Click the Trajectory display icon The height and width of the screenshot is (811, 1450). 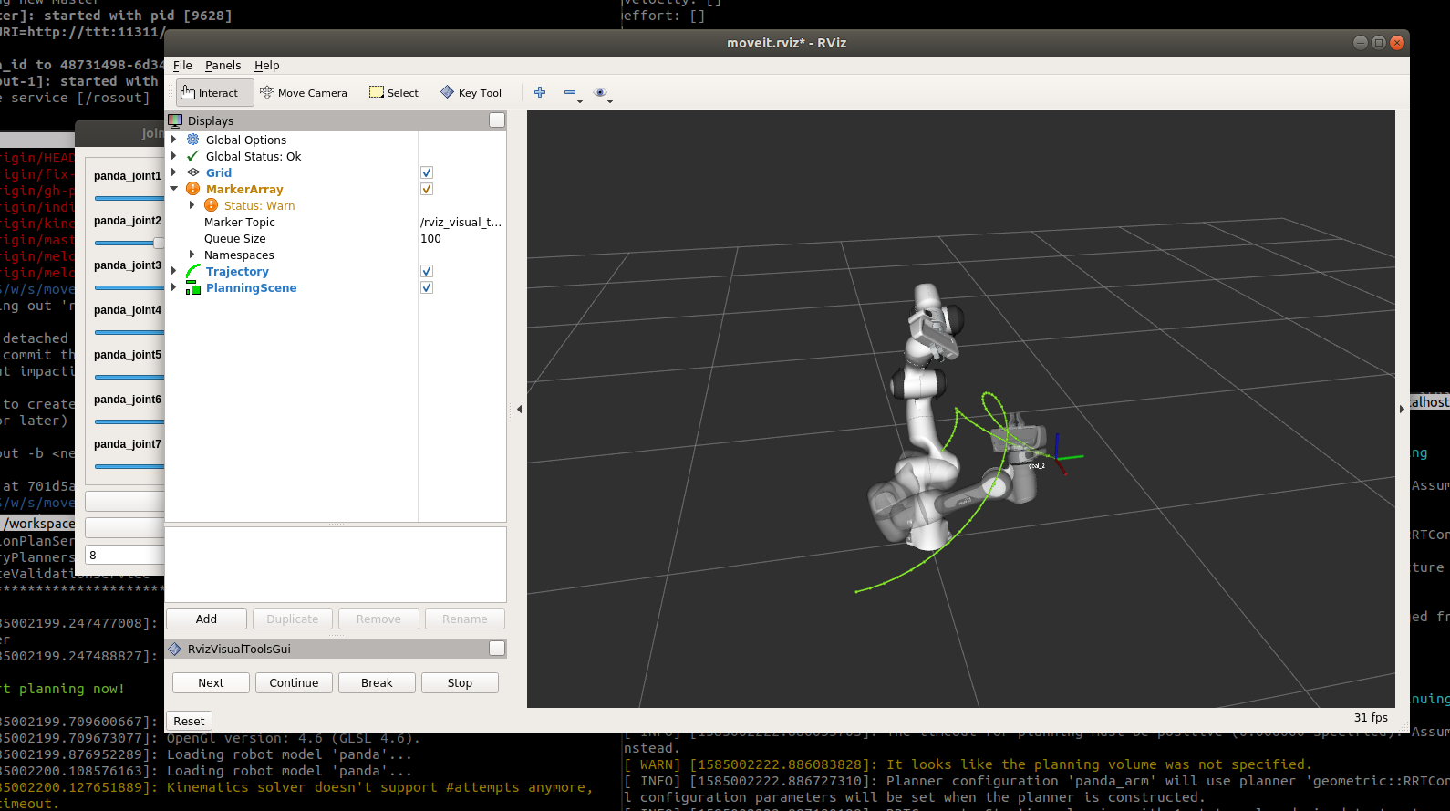(193, 271)
